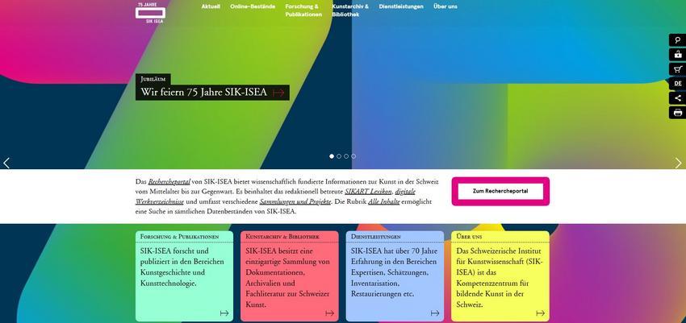Open the search magnifier icon in sidebar
This screenshot has height=323, width=686.
[x=677, y=40]
